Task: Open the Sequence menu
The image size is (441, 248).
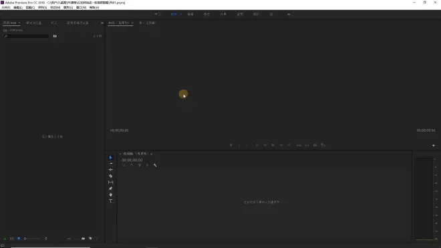Action: point(43,7)
